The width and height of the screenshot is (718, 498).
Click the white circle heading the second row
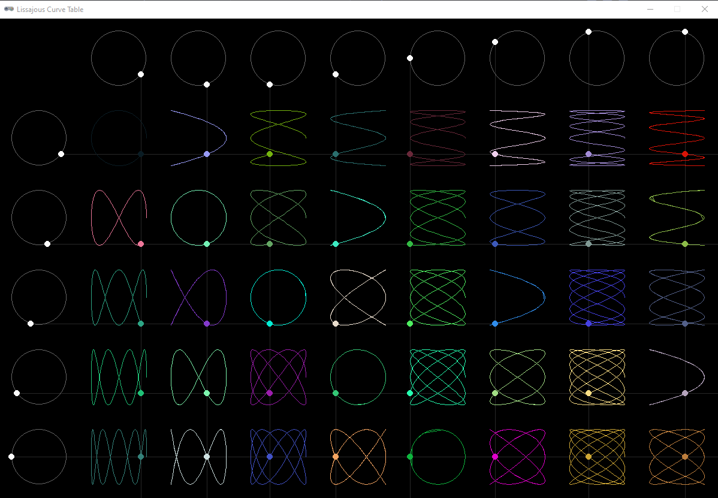coord(39,138)
